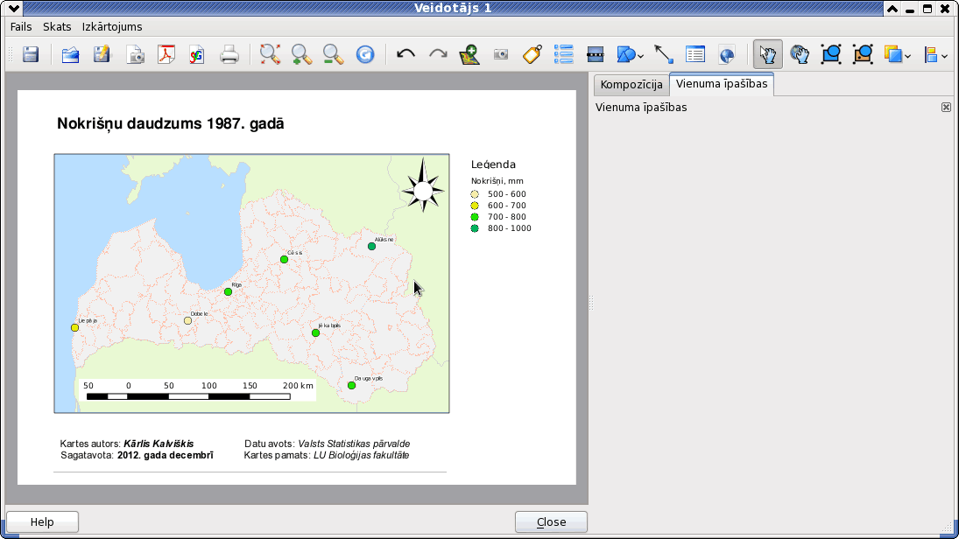
Task: Expand the Add shape dropdown arrow
Action: [x=640, y=56]
